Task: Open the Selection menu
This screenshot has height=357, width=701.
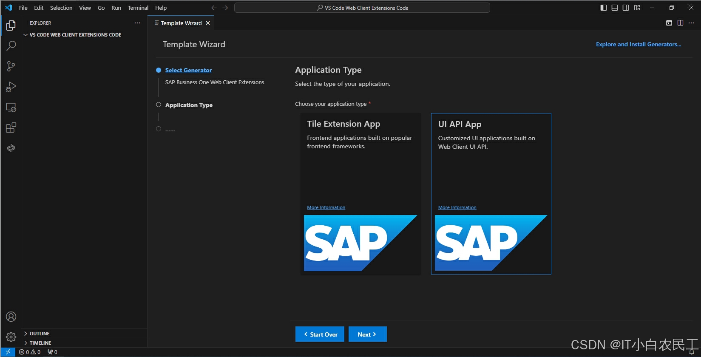Action: [61, 8]
